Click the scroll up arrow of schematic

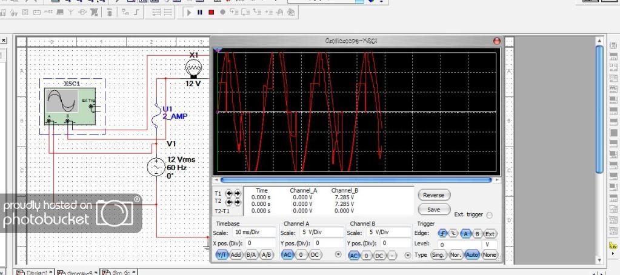(600, 41)
